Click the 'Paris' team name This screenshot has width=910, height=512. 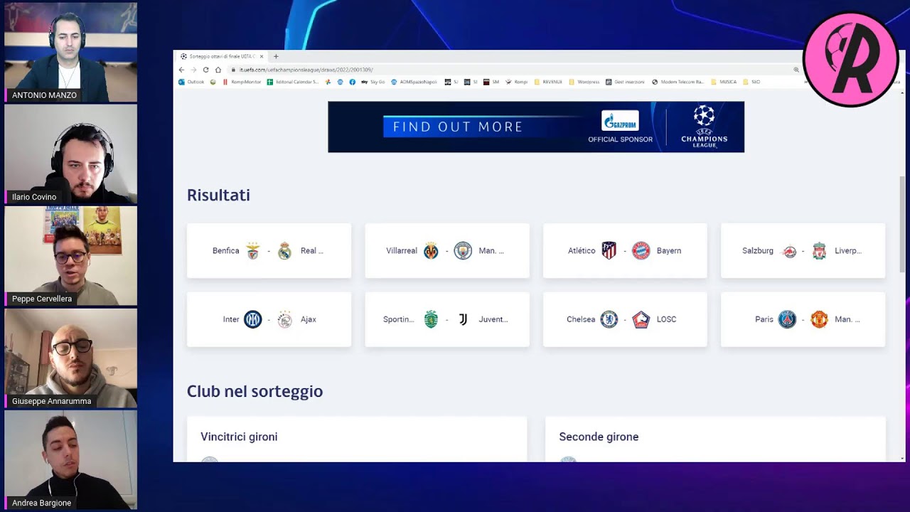(764, 319)
